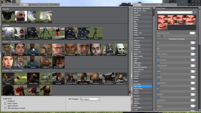Uncheck Keep Corpses option
201x113 pixels.
click(x=5, y=103)
